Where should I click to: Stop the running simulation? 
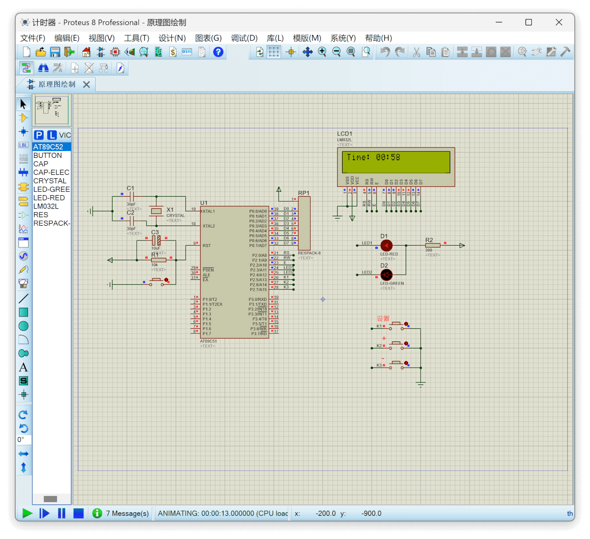78,513
